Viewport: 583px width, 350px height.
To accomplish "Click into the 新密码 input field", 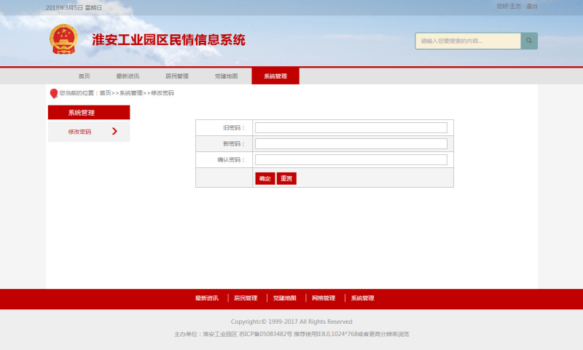I will tap(351, 144).
